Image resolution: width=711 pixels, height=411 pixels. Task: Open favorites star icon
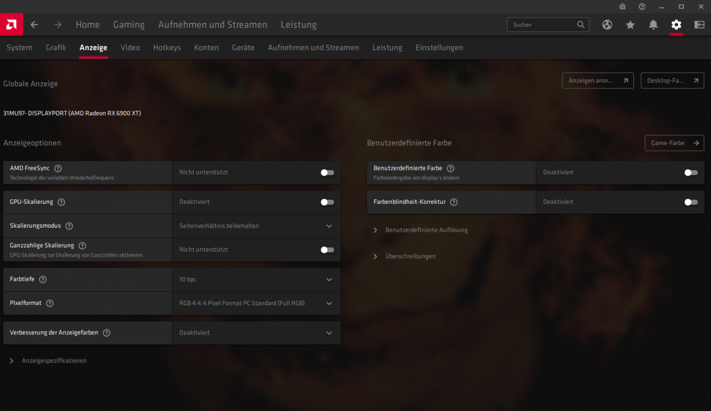pyautogui.click(x=630, y=24)
